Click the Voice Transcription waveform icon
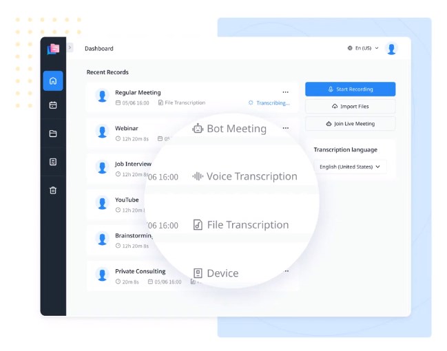The width and height of the screenshot is (447, 351). [198, 176]
